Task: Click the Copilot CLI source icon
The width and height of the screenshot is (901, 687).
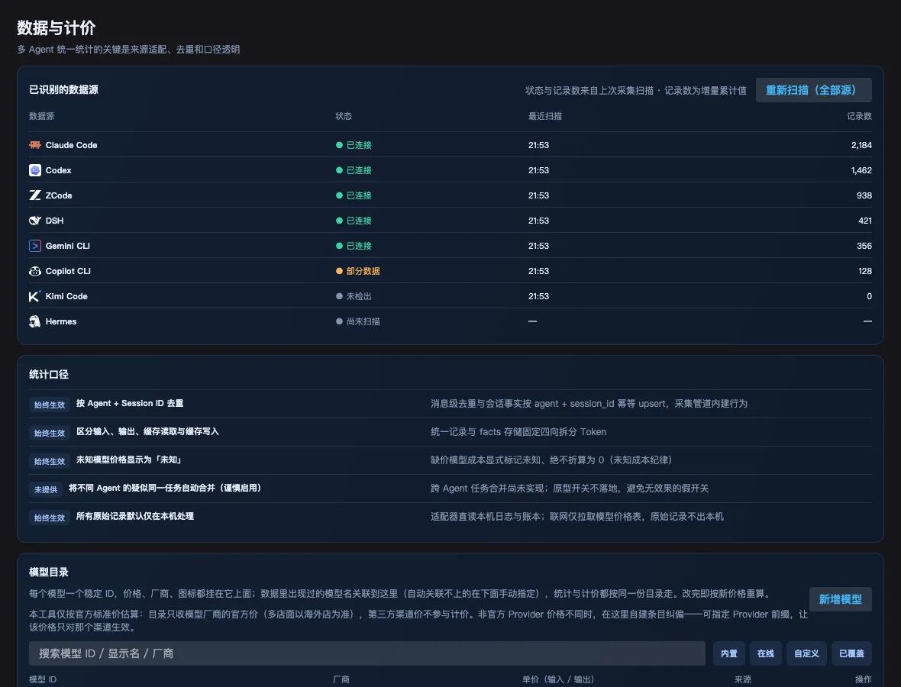Action: 35,271
